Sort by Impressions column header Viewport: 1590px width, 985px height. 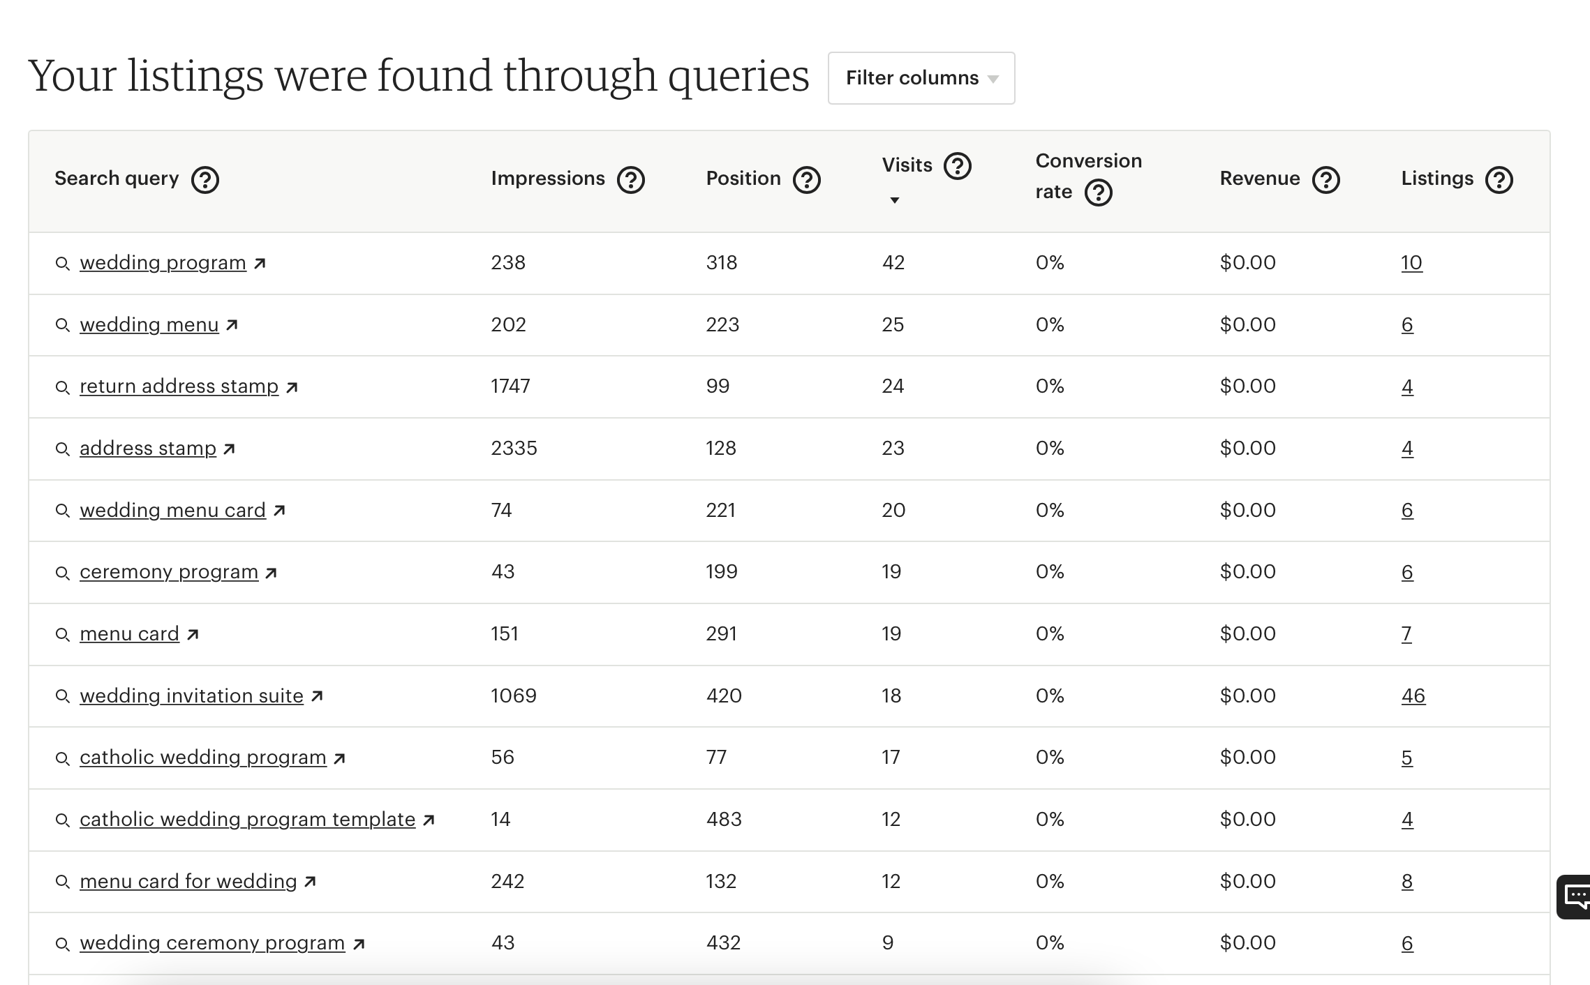click(548, 179)
